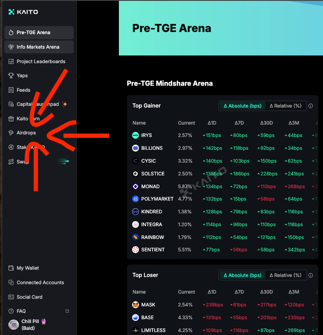This screenshot has height=335, width=323.
Task: Open My Wallet
Action: tap(28, 268)
